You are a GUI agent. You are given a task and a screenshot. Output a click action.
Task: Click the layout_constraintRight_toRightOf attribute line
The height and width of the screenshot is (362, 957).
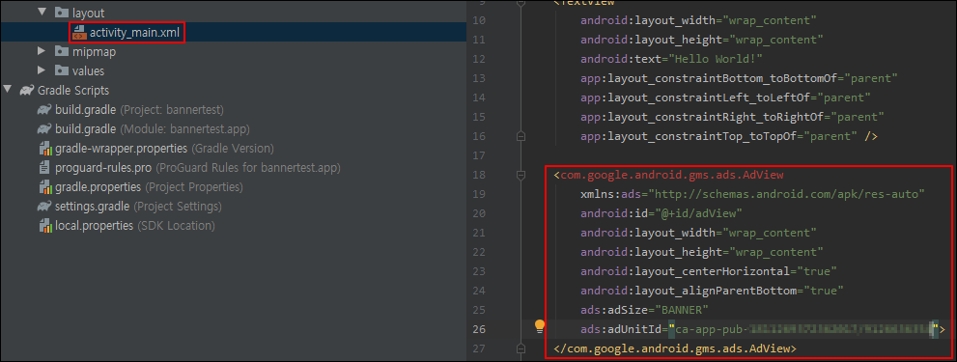732,117
